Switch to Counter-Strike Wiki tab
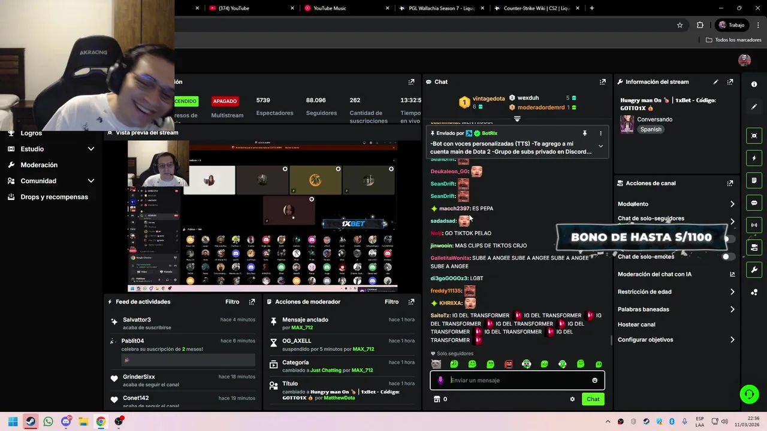Image resolution: width=767 pixels, height=431 pixels. (x=536, y=8)
